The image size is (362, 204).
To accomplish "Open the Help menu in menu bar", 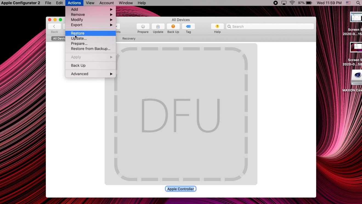I will [x=142, y=3].
